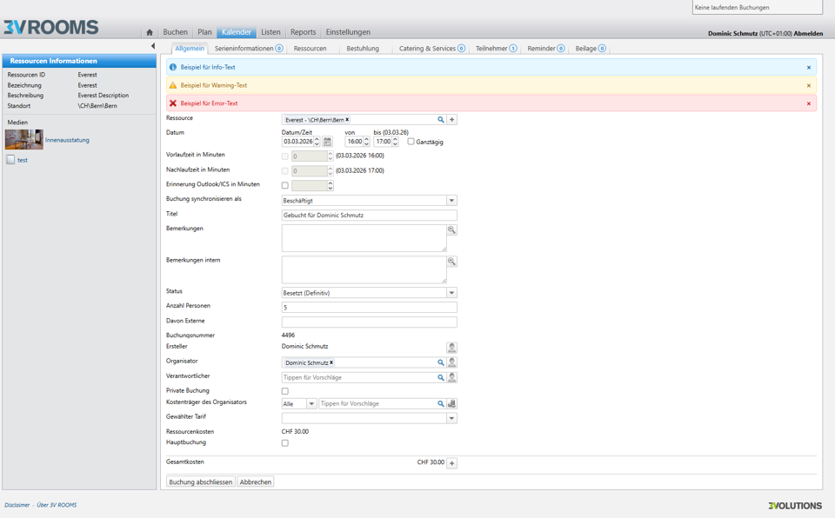Open the Reports menu
This screenshot has height=518, width=835.
pyautogui.click(x=303, y=32)
